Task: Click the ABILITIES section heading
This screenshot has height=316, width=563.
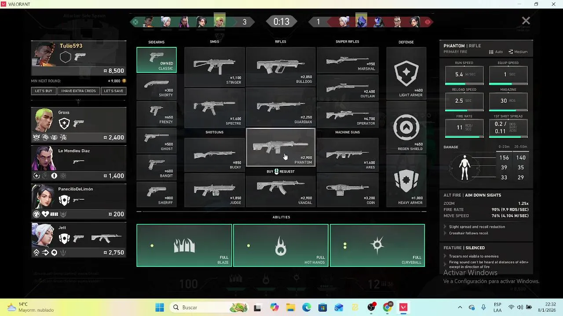Action: (281, 217)
